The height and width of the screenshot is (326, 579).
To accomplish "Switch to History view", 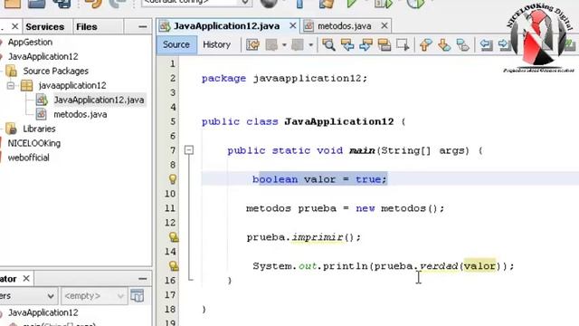I will pyautogui.click(x=217, y=44).
